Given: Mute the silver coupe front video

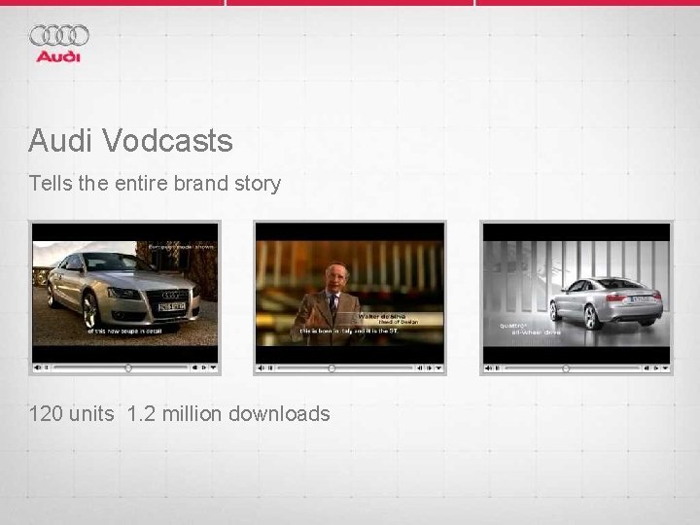Looking at the screenshot, I should point(38,367).
